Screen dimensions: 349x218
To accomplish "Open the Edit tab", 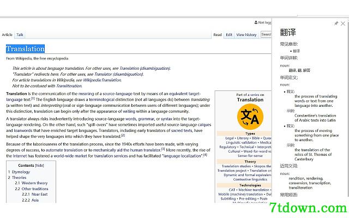I will (x=229, y=35).
